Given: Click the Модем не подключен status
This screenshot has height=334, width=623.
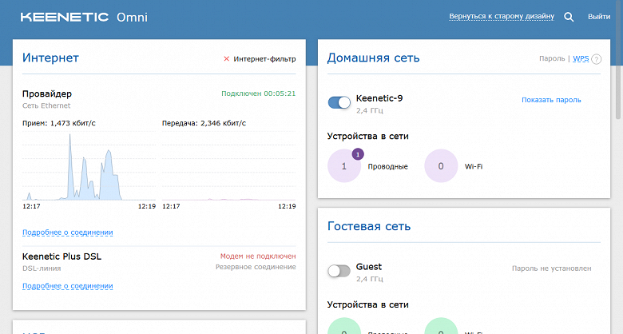Looking at the screenshot, I should coord(258,256).
